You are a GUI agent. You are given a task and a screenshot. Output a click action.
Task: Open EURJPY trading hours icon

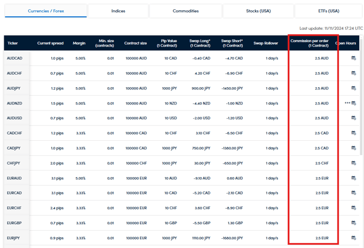click(354, 238)
